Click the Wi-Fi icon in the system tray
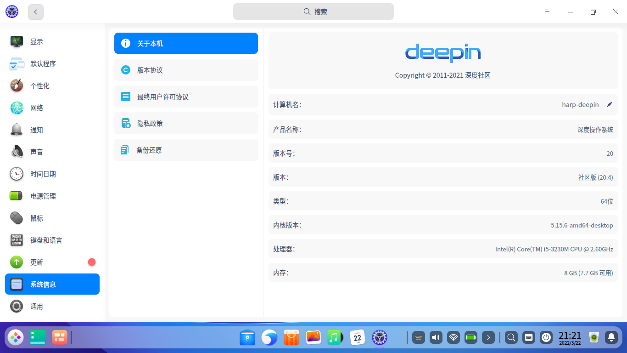The image size is (627, 353). [x=453, y=337]
